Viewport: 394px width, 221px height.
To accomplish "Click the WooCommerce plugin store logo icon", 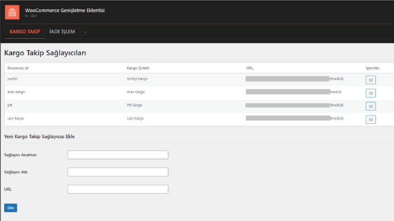I will click(12, 12).
